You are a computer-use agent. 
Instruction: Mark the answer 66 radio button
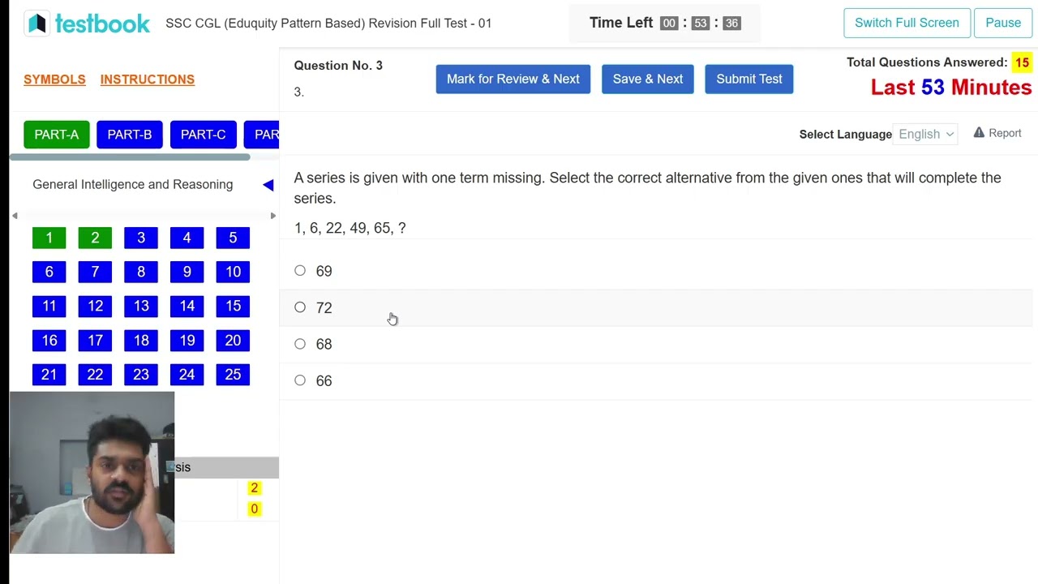click(x=300, y=380)
